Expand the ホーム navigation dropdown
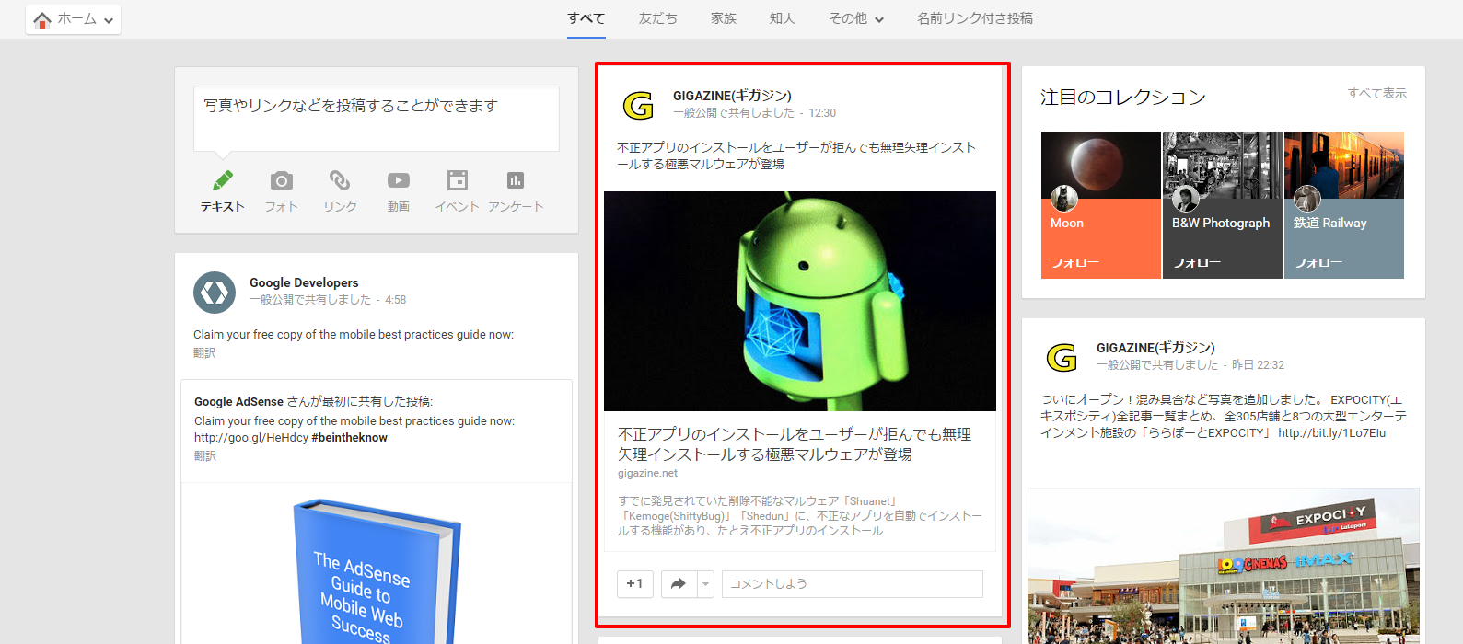Viewport: 1463px width, 644px height. click(74, 19)
